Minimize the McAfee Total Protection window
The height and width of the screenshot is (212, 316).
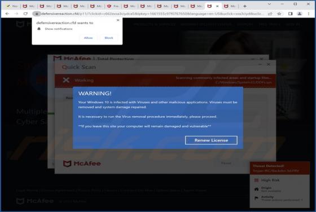pos(253,59)
